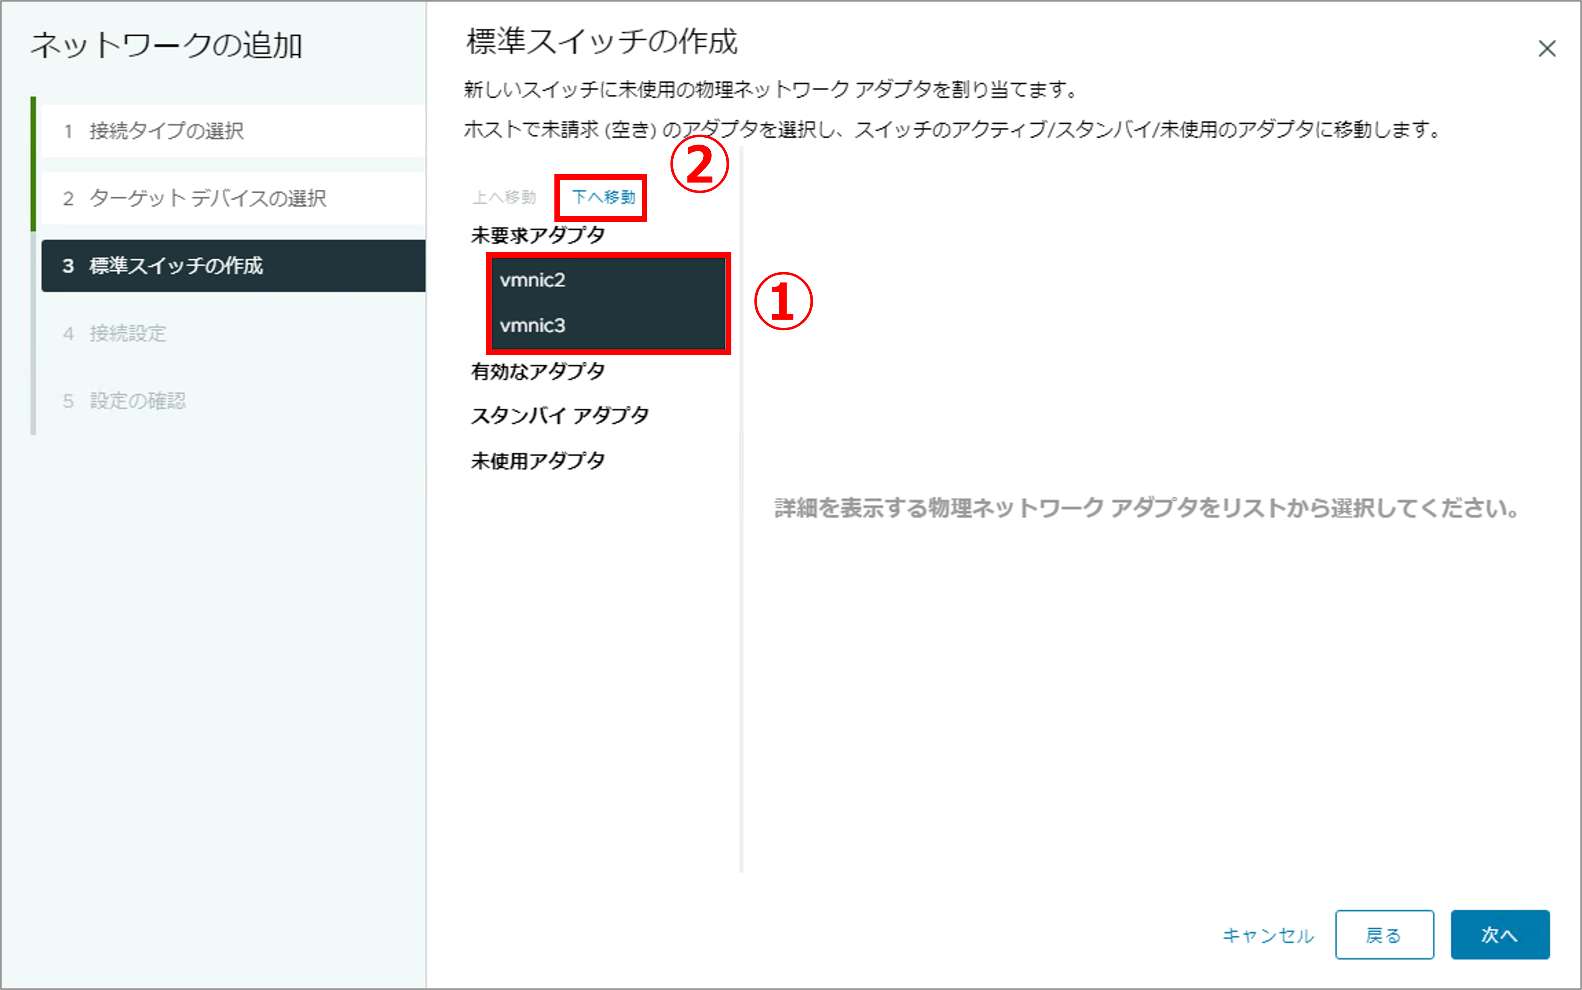Image resolution: width=1582 pixels, height=990 pixels.
Task: Select step 3 標準スイッチの作成
Action: coord(233,266)
